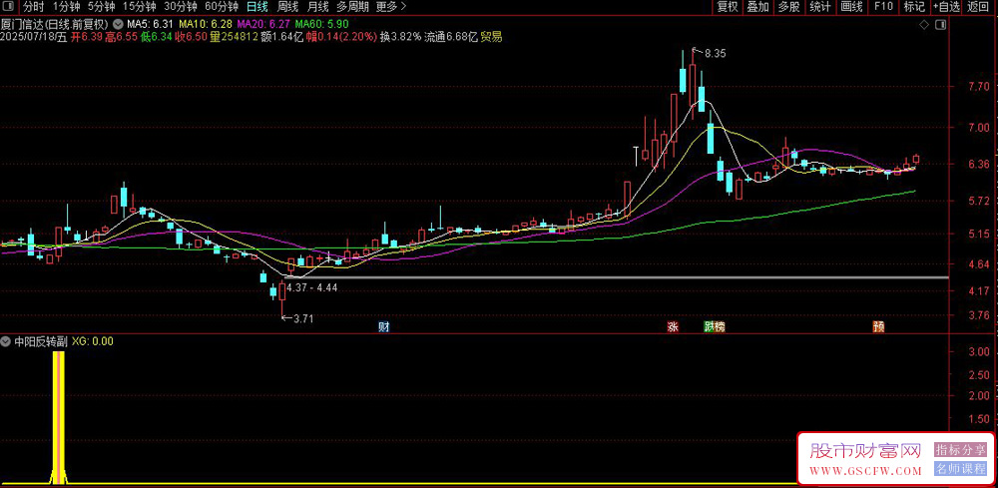The height and width of the screenshot is (488, 998).
Task: Switch to the 分时 intraday view
Action: click(x=33, y=7)
